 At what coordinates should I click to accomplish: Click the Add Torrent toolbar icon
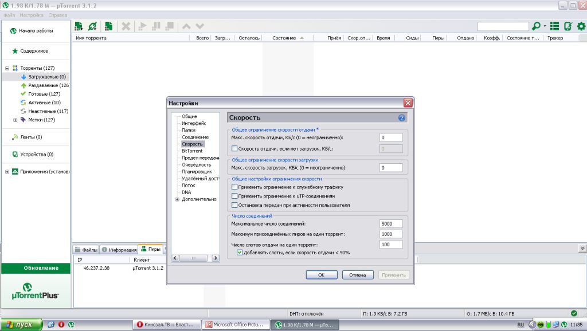(x=79, y=26)
